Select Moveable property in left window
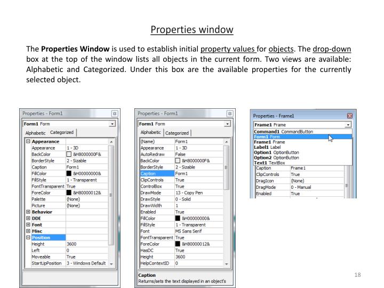 pyautogui.click(x=48, y=257)
